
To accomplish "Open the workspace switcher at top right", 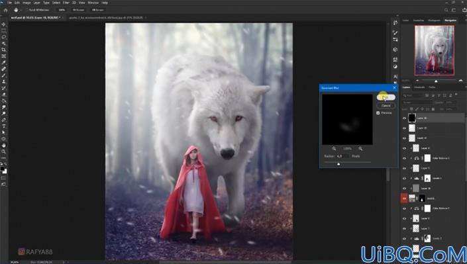I will tap(454, 10).
